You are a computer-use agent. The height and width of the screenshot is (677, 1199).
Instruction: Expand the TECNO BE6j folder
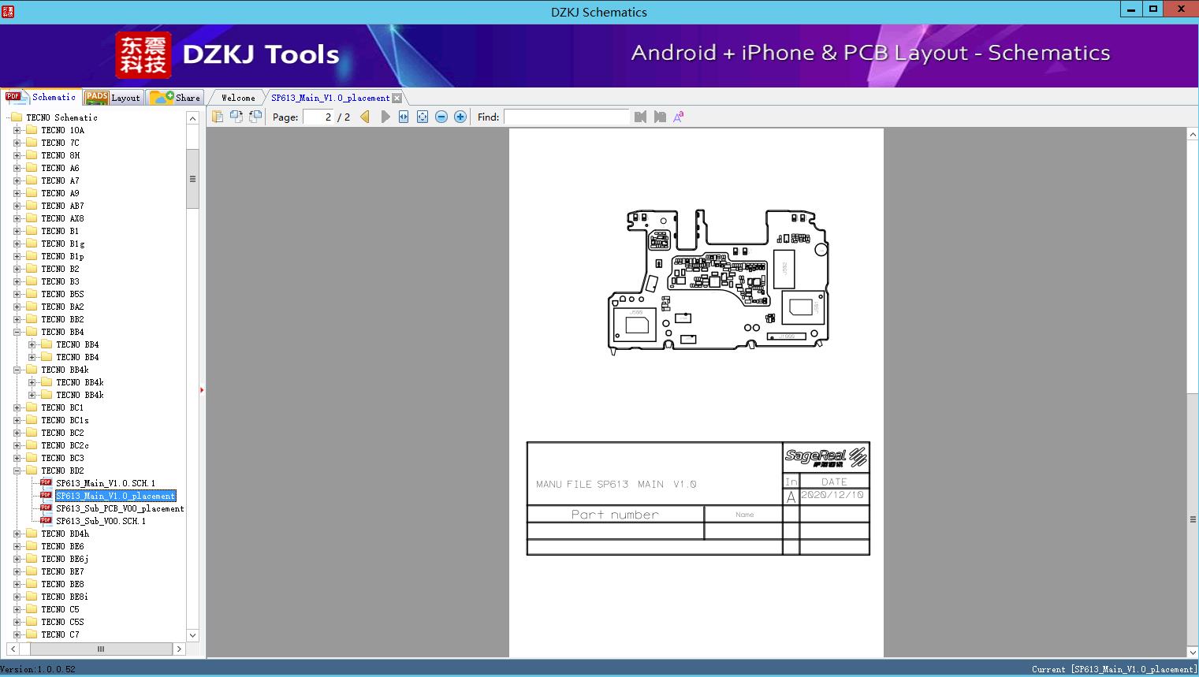point(17,559)
